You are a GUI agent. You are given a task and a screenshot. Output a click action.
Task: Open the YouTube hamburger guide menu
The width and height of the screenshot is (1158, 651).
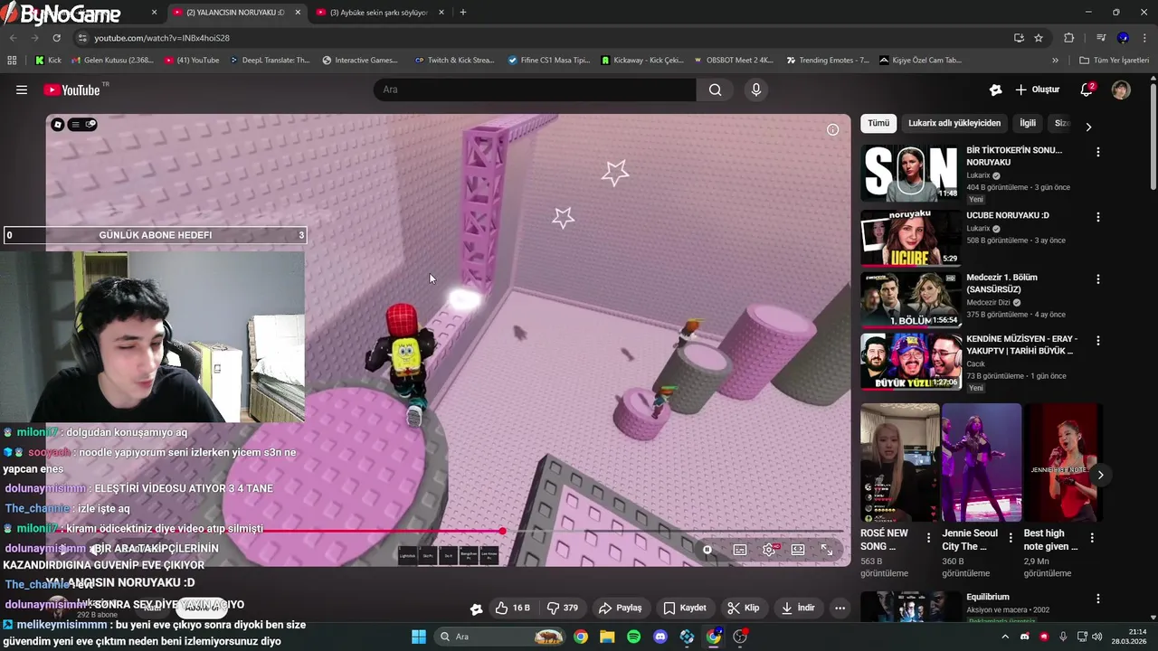coord(22,90)
